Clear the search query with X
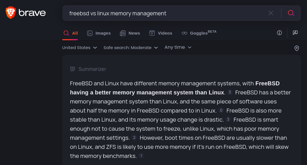This screenshot has width=307, height=165. [271, 13]
